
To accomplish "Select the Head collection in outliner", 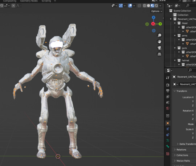I will click(180, 23).
